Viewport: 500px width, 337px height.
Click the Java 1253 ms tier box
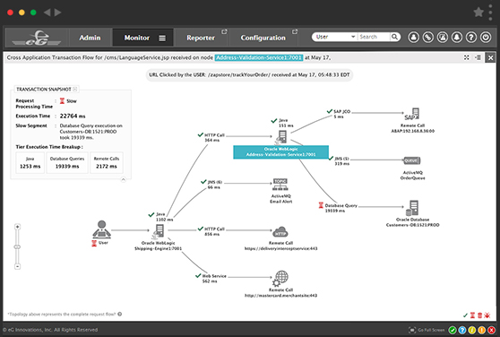(30, 162)
